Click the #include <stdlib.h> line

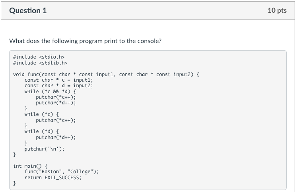[x=40, y=63]
